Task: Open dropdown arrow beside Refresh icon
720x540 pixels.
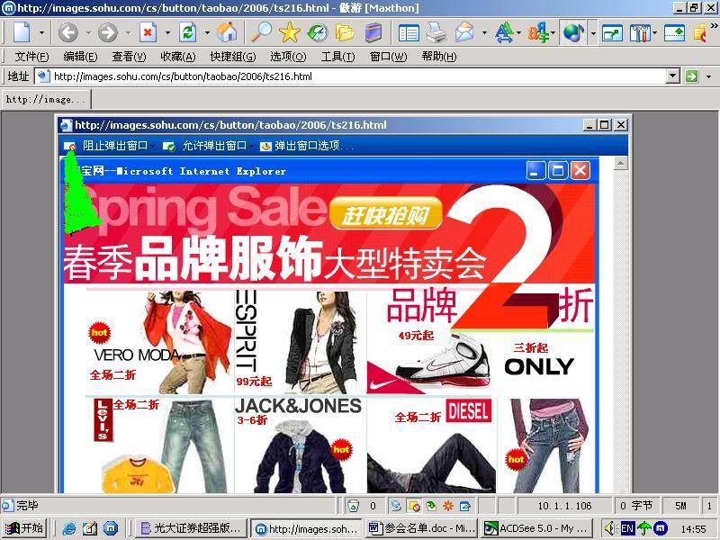Action: point(208,32)
